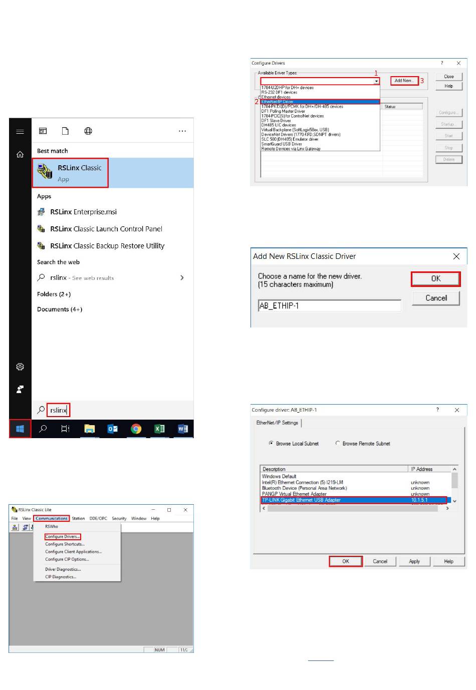This screenshot has width=476, height=690.
Task: Open the Security menu
Action: (x=119, y=518)
